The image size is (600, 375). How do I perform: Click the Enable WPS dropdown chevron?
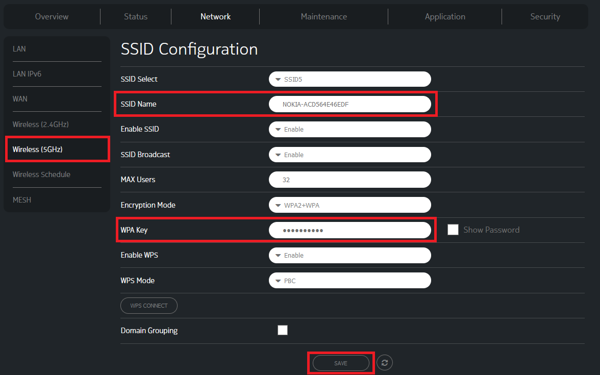pyautogui.click(x=278, y=255)
